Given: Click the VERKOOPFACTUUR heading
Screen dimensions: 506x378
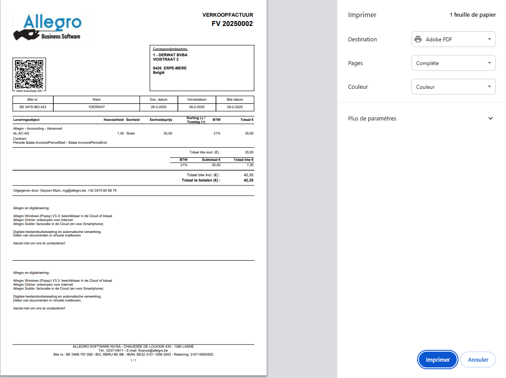Looking at the screenshot, I should pyautogui.click(x=227, y=15).
